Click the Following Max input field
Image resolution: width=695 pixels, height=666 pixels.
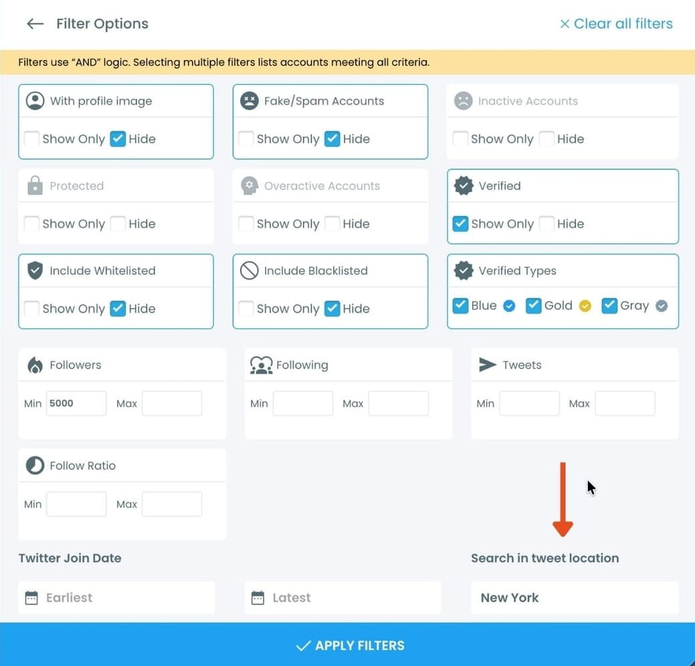click(x=399, y=403)
